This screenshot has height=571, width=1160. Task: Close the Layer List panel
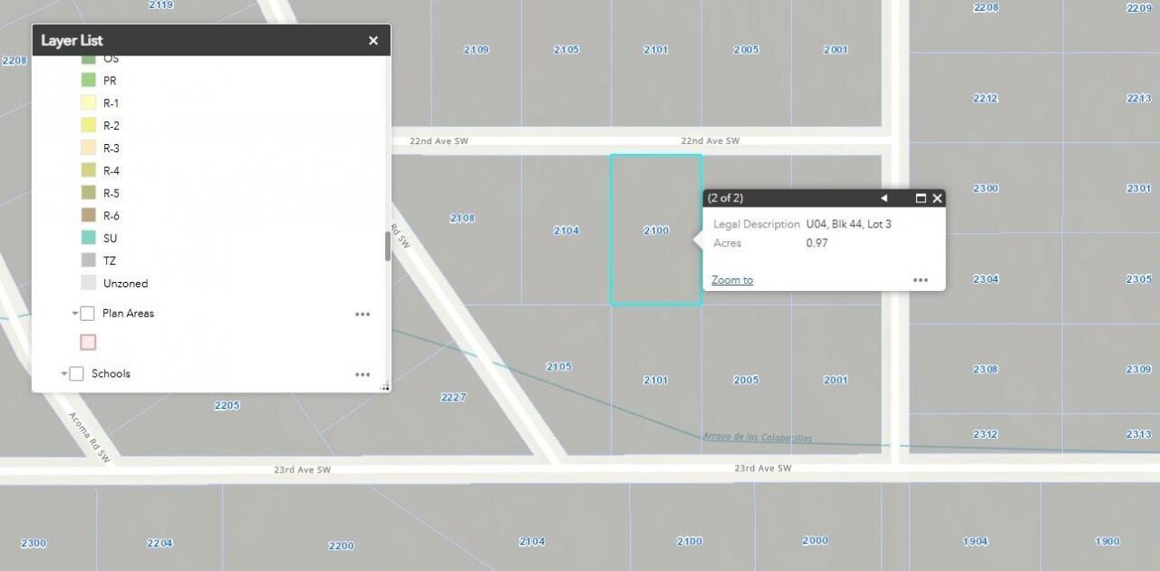(x=373, y=41)
